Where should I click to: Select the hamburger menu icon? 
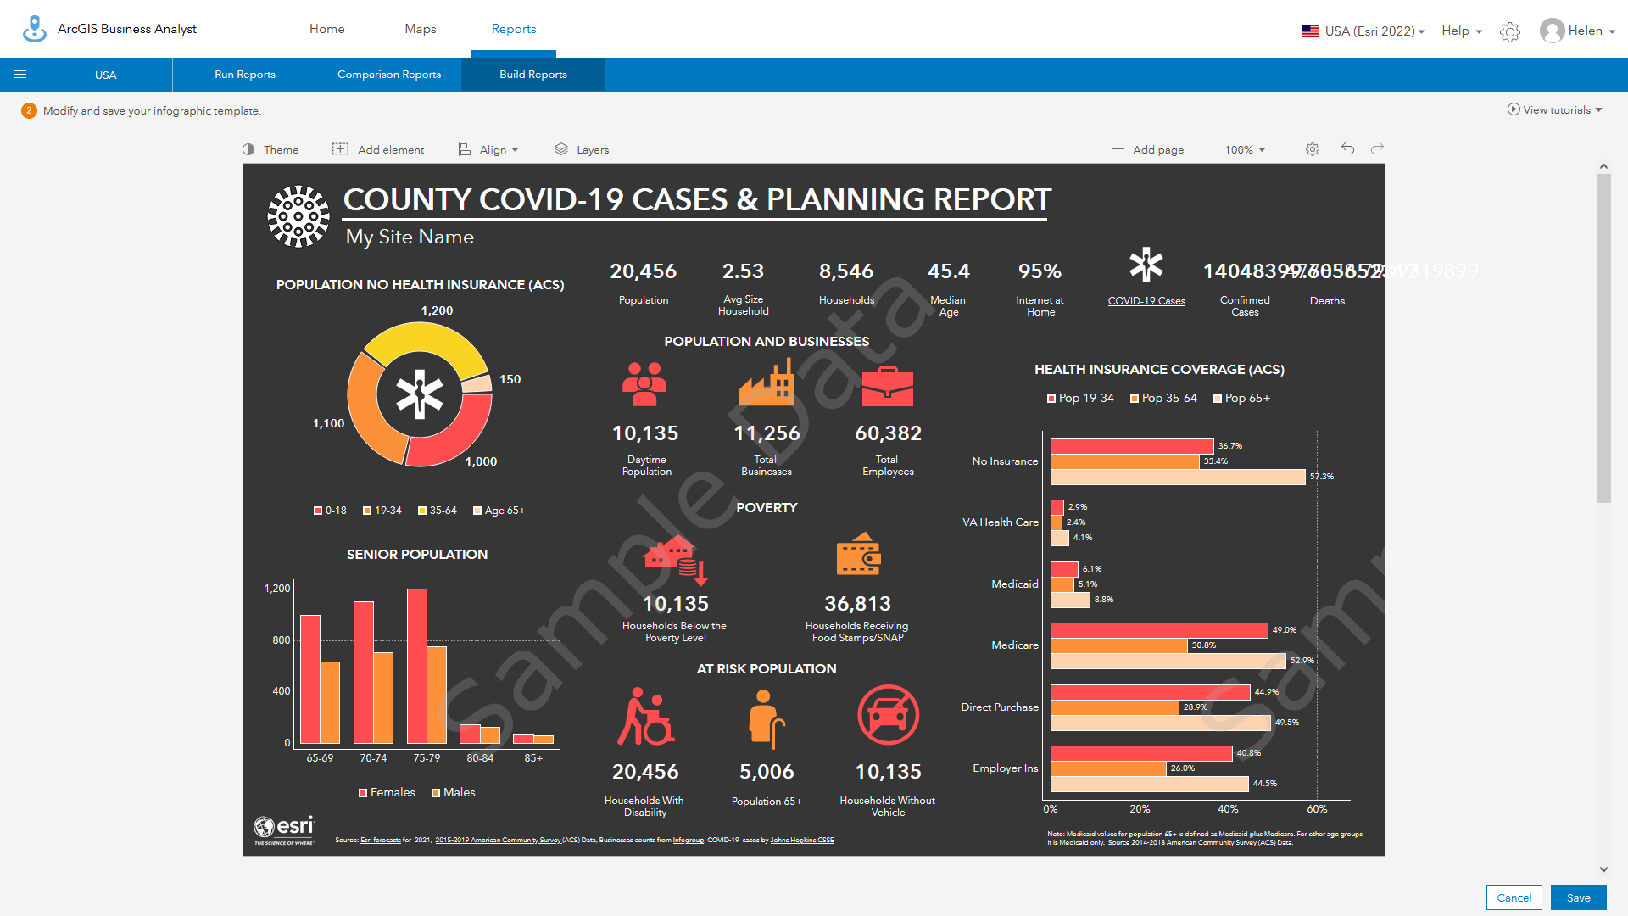click(20, 74)
